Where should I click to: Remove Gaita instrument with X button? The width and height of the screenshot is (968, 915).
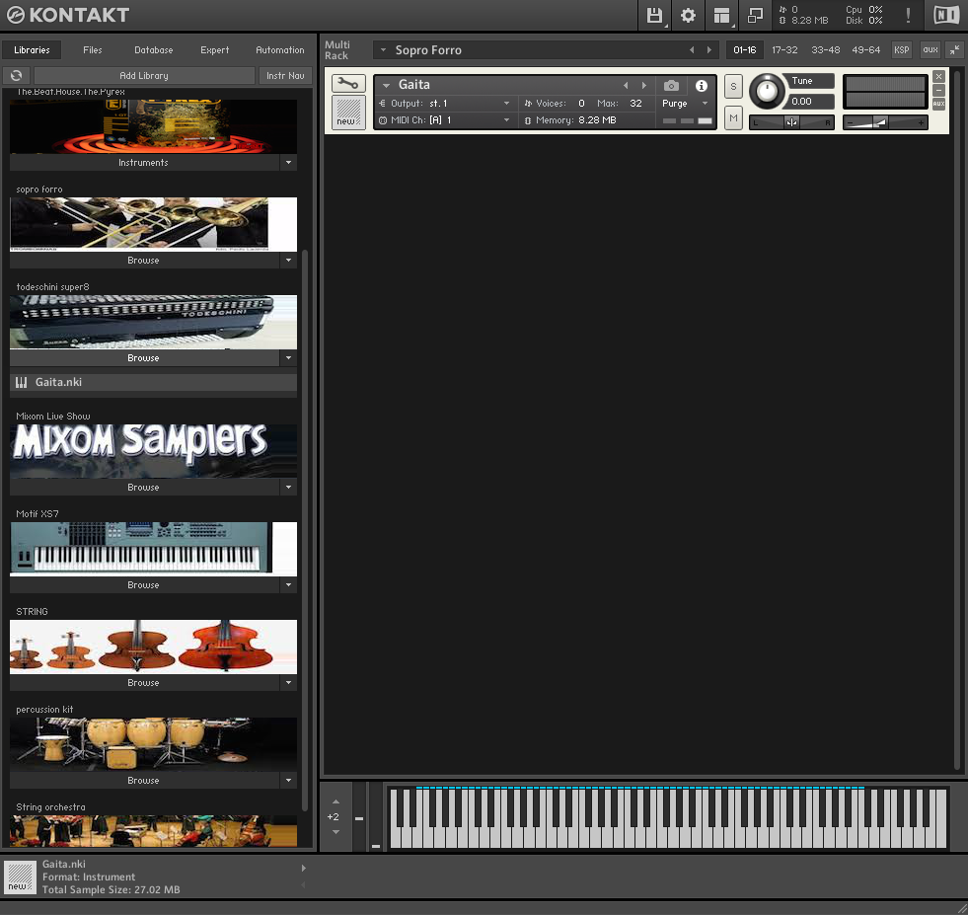pos(938,77)
